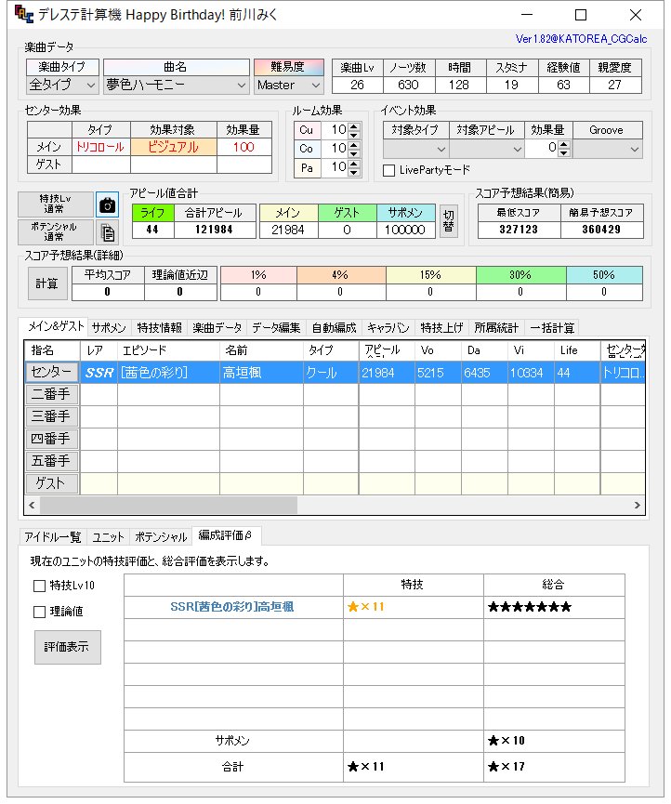The image size is (671, 804).
Task: Click the 五番手 slot button
Action: [52, 461]
